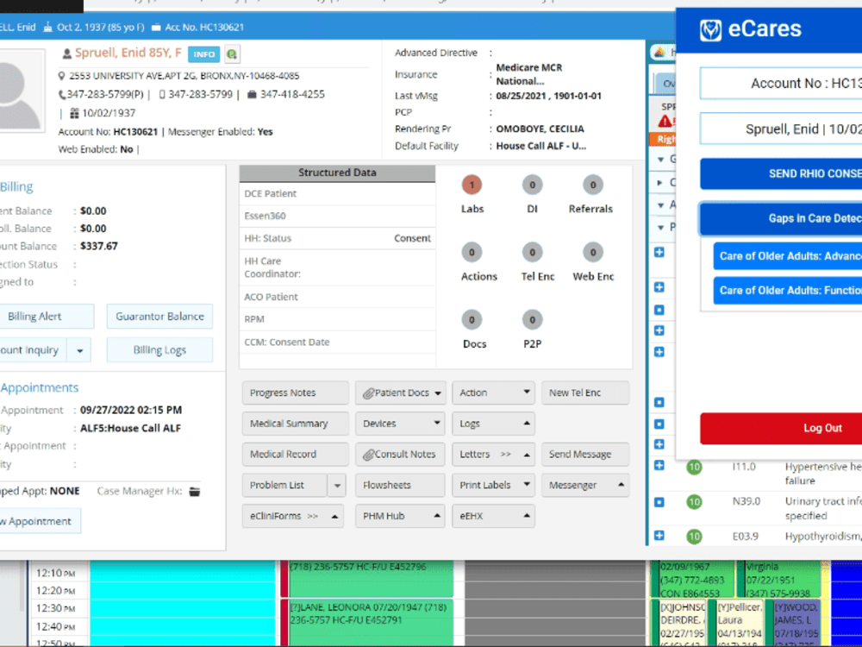The height and width of the screenshot is (647, 862).
Task: Expand the Logs menu
Action: pos(494,424)
